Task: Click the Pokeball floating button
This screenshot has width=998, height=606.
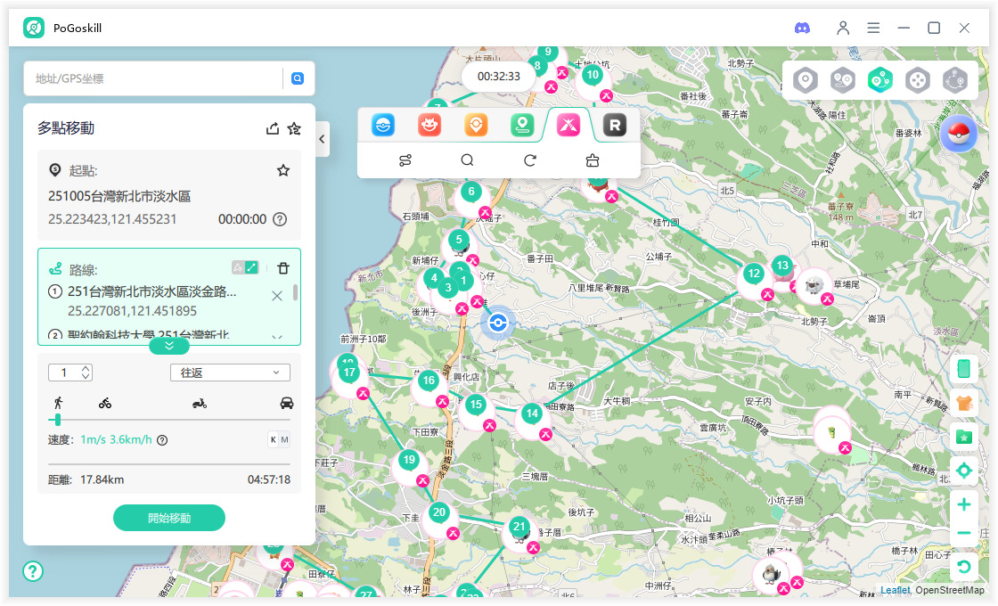Action: pyautogui.click(x=959, y=135)
